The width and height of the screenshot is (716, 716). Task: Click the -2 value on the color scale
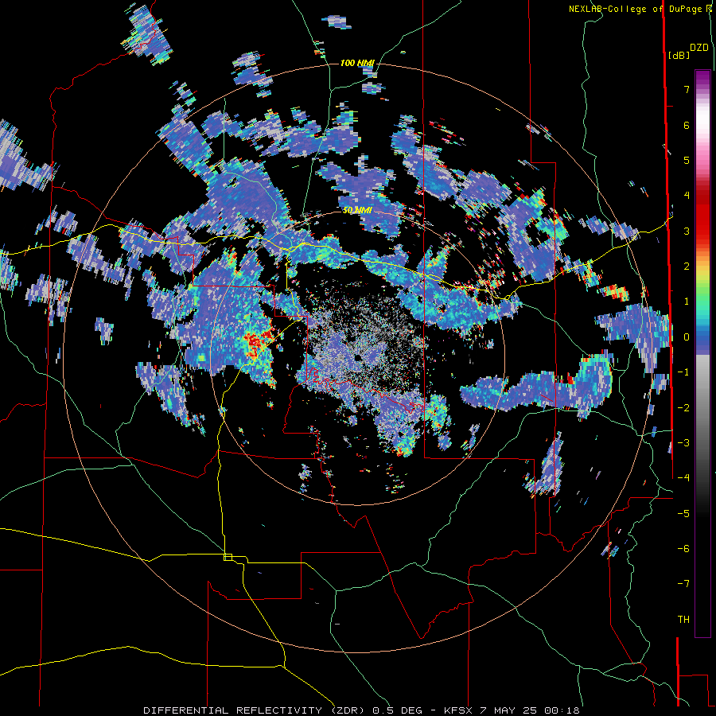point(683,408)
